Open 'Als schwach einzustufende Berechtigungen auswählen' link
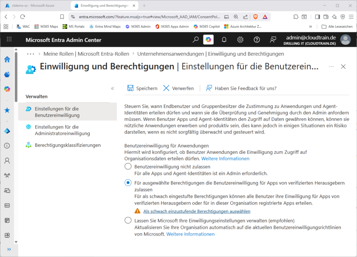Screen dimensions: 357x257 pos(197,211)
